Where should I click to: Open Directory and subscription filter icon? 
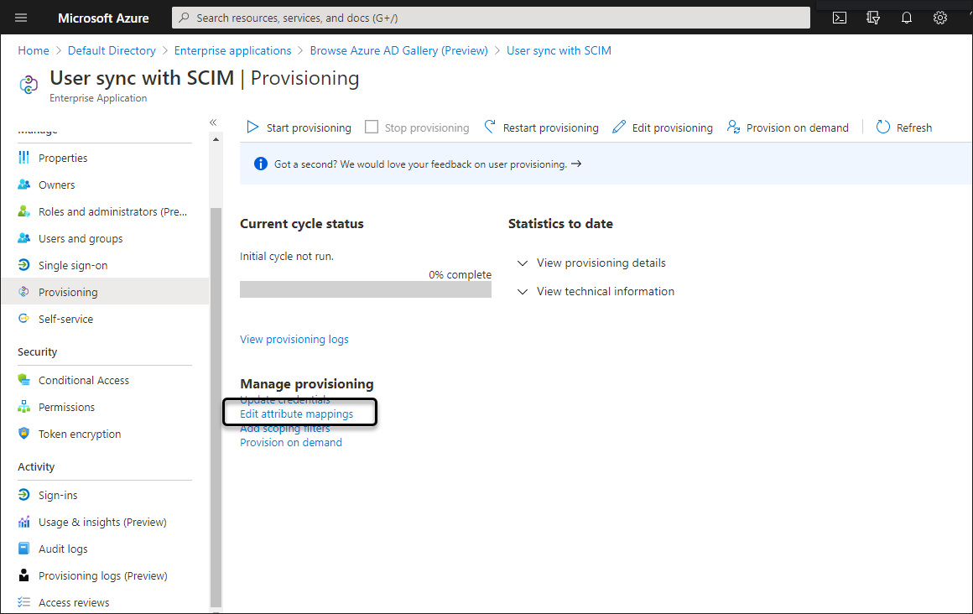(872, 18)
